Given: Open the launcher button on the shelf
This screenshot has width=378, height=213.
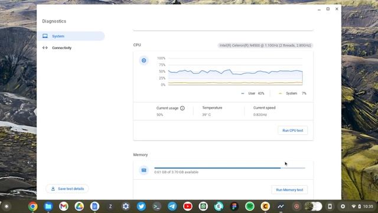Looking at the screenshot, I should 6,206.
